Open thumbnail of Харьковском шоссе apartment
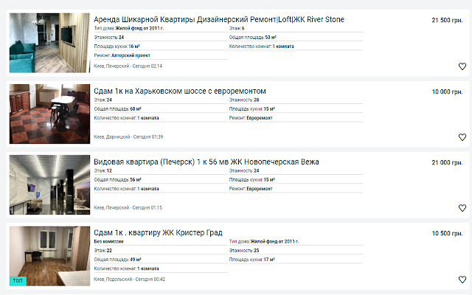 coord(49,114)
